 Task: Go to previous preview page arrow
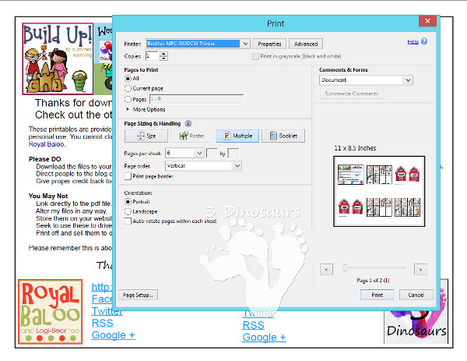click(x=326, y=268)
